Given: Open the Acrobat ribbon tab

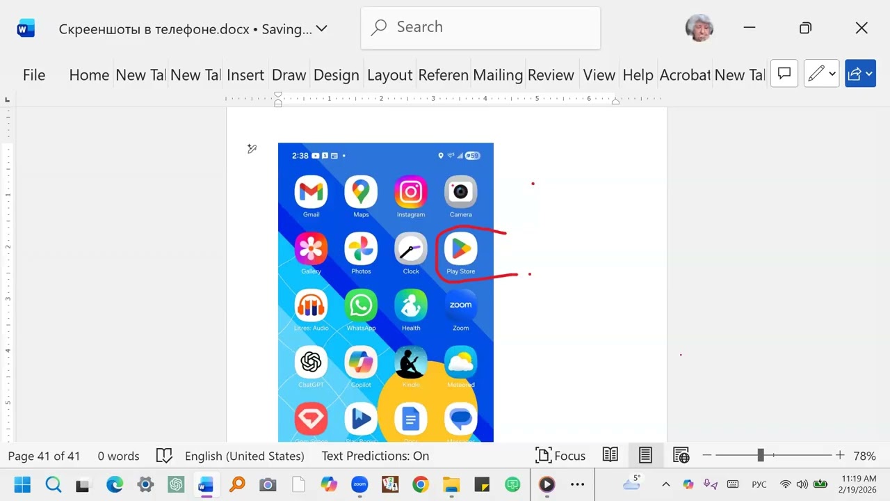Looking at the screenshot, I should coord(685,75).
